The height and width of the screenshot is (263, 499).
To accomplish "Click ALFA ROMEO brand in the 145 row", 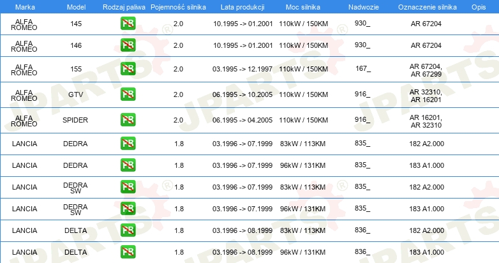I will (x=24, y=24).
